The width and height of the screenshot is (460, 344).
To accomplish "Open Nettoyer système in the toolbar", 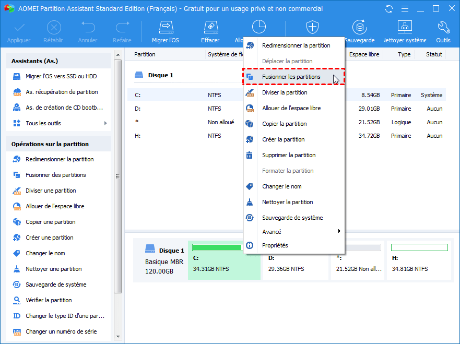I will pyautogui.click(x=405, y=32).
